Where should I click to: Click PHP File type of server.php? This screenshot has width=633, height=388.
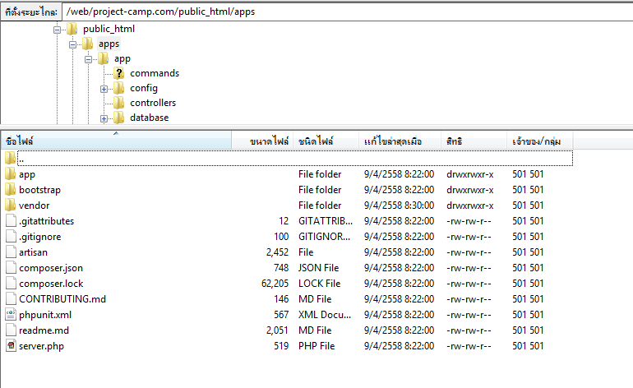tap(316, 346)
